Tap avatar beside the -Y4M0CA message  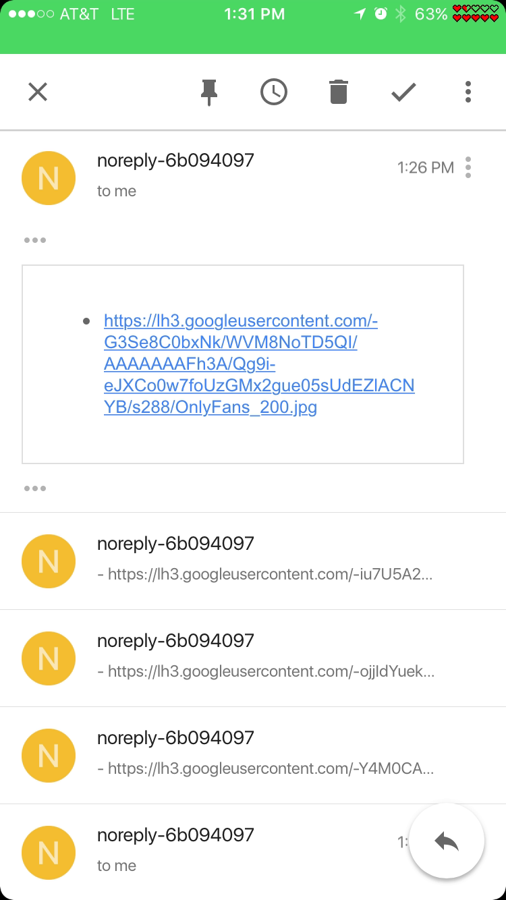point(49,755)
